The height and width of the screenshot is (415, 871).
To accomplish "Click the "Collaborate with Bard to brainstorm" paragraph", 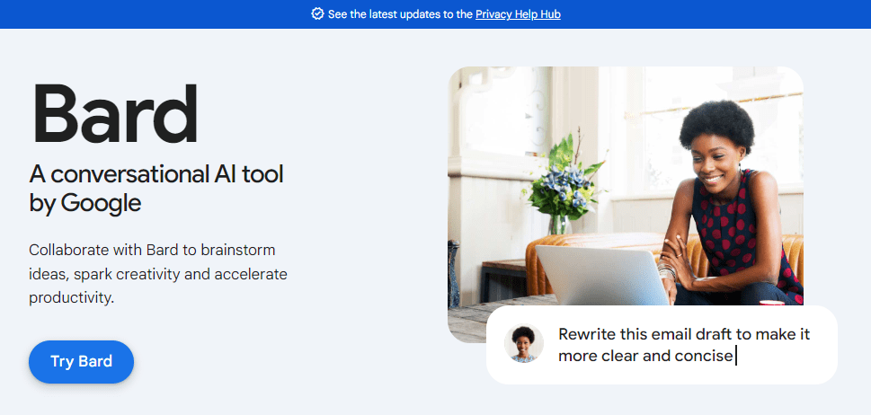I will tap(158, 273).
